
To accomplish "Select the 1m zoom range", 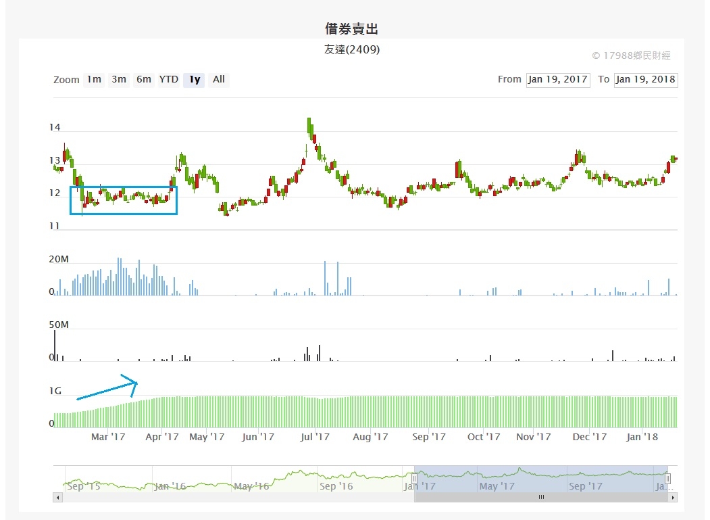I will 94,80.
